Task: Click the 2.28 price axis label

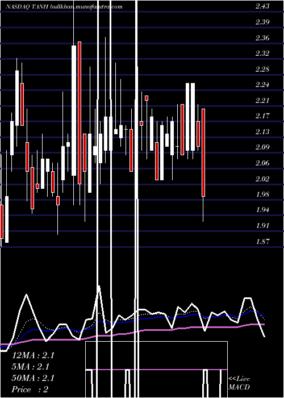Action: pyautogui.click(x=262, y=69)
